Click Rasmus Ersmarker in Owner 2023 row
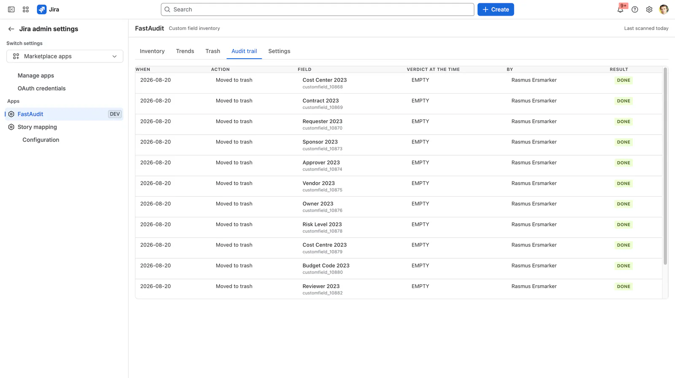This screenshot has width=675, height=378. [534, 203]
